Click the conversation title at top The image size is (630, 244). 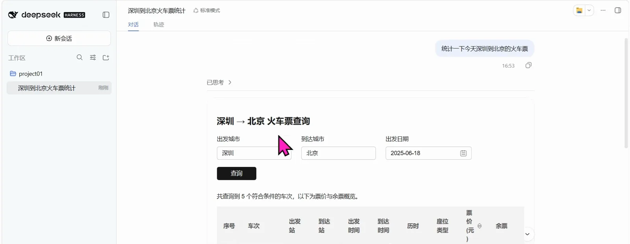[x=157, y=11]
